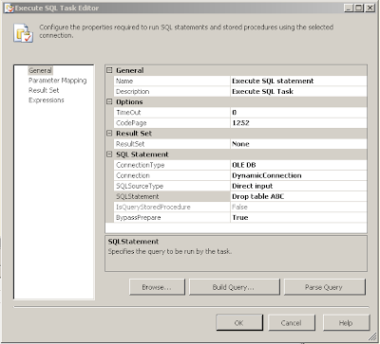Image resolution: width=380 pixels, height=344 pixels.
Task: Select the SQLStatement property label
Action: pyautogui.click(x=172, y=196)
